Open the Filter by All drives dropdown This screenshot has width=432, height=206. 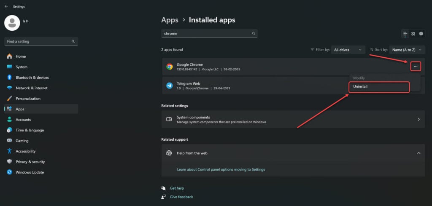(348, 50)
